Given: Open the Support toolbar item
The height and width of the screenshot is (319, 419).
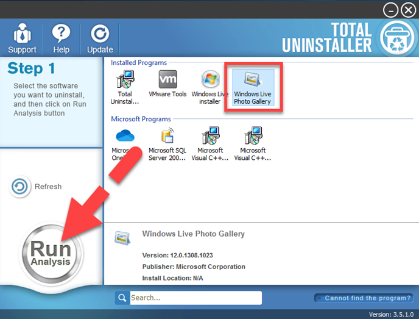Looking at the screenshot, I should [22, 38].
